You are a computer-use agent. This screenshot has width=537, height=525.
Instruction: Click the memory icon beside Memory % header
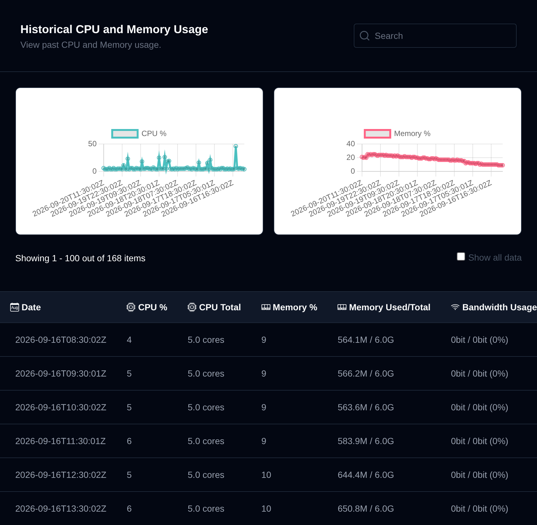point(266,307)
